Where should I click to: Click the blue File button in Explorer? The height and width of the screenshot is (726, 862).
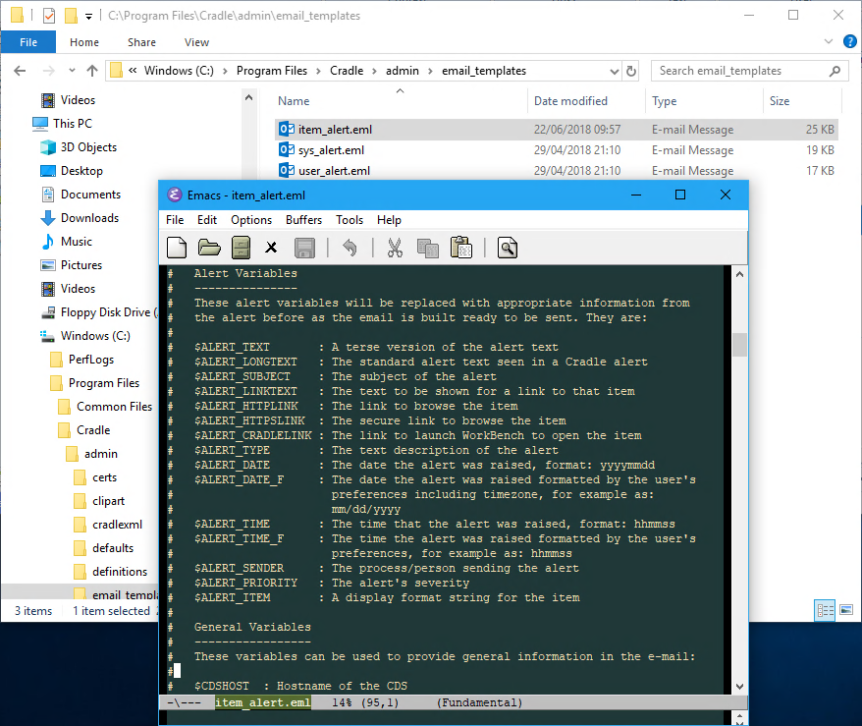click(28, 42)
